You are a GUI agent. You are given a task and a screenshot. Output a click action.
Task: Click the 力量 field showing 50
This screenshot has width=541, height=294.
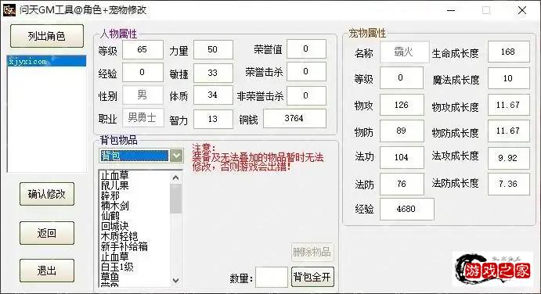213,49
